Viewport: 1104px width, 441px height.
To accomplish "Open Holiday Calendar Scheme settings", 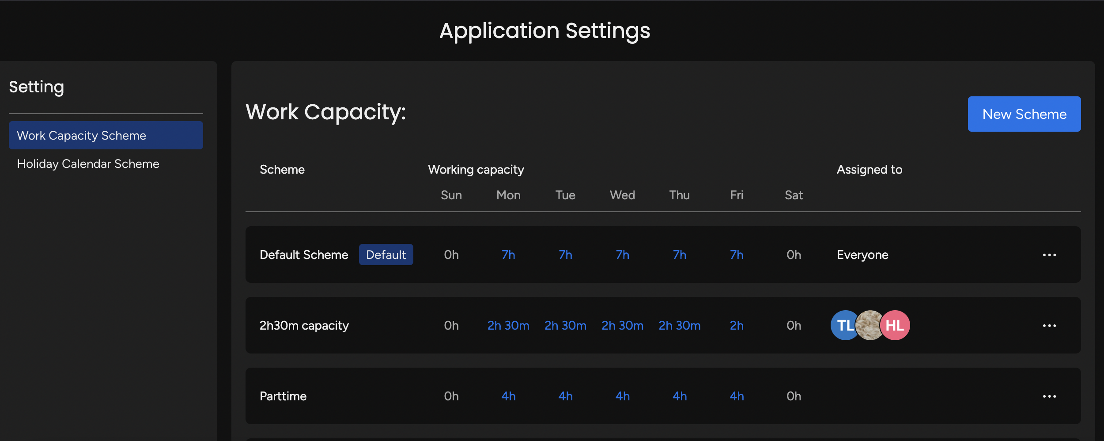I will click(x=88, y=163).
